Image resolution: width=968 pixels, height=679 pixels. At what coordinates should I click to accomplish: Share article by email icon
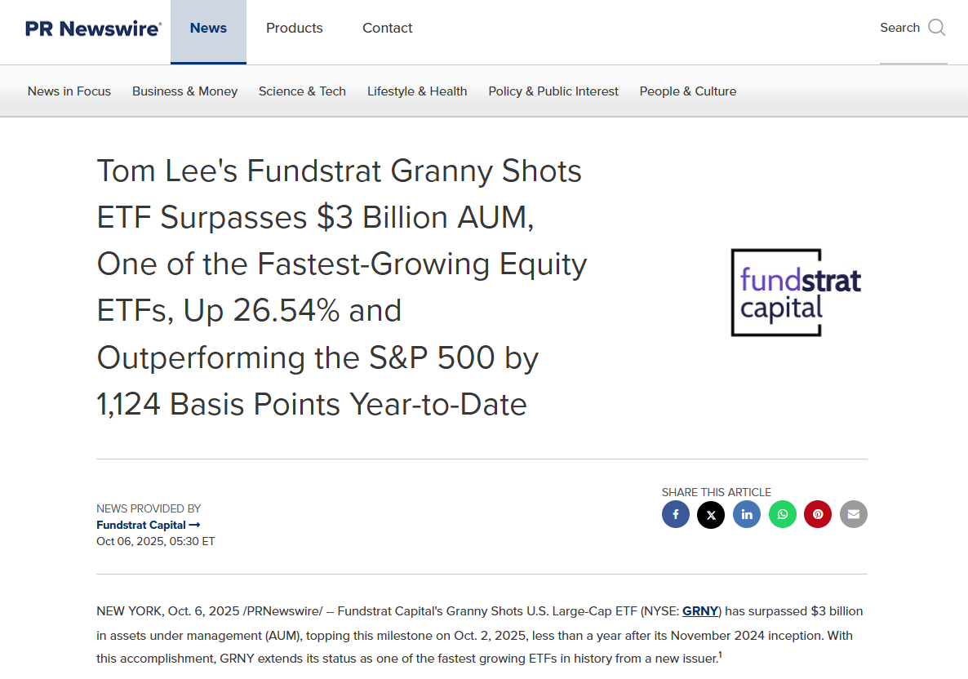click(854, 514)
